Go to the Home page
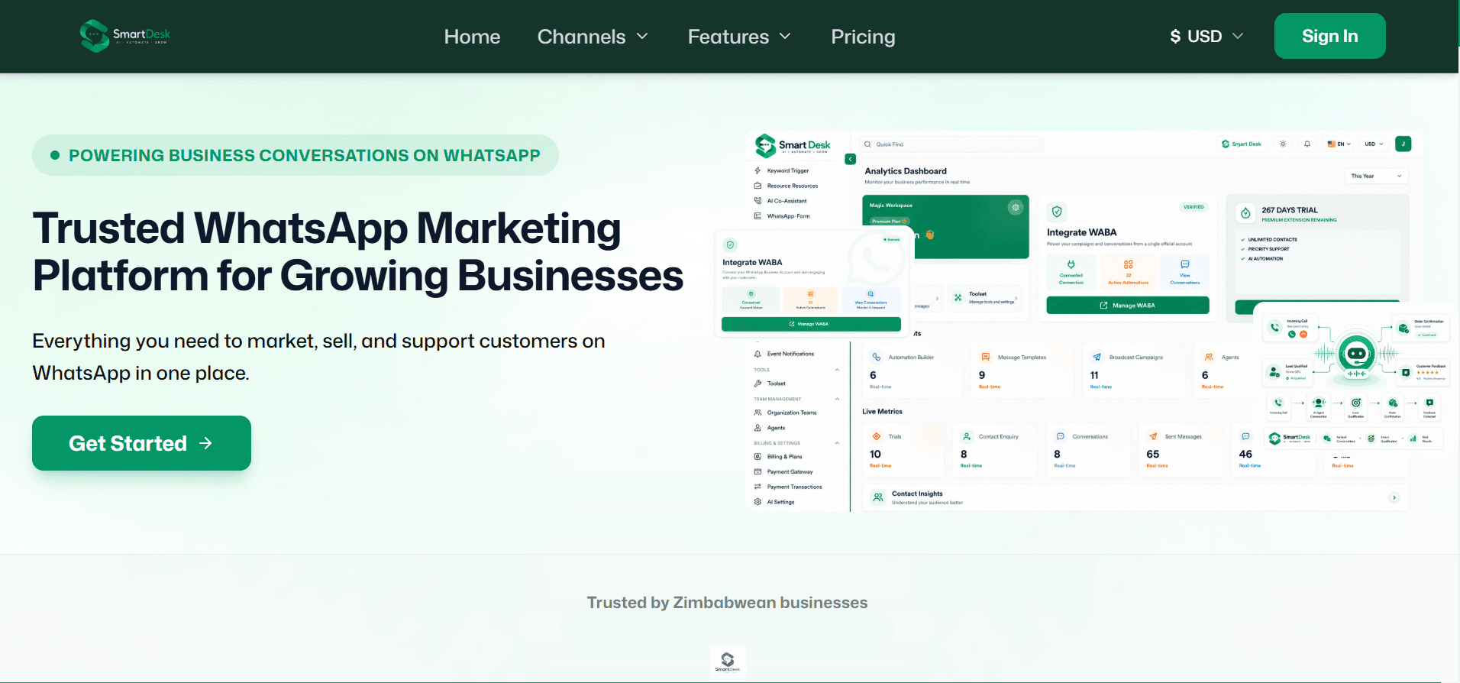1460x683 pixels. coord(472,37)
